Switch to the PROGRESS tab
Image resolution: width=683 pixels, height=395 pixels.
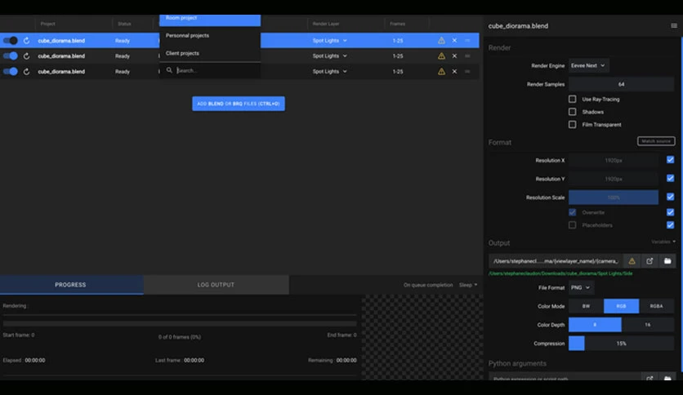click(x=71, y=285)
